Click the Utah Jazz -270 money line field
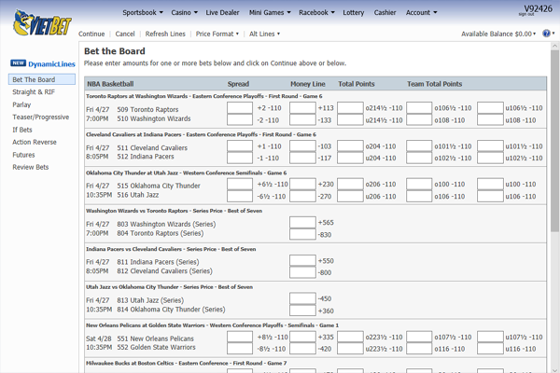The height and width of the screenshot is (373, 560). (302, 196)
